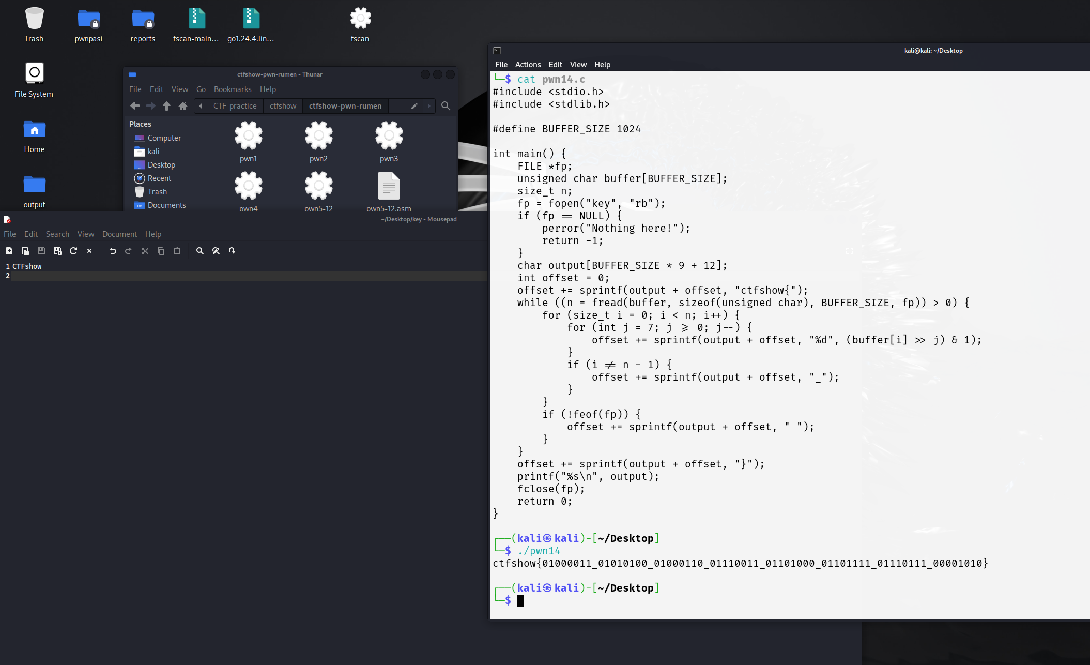Open Find and Replace icon in Mousepad
This screenshot has width=1090, height=665.
[216, 251]
